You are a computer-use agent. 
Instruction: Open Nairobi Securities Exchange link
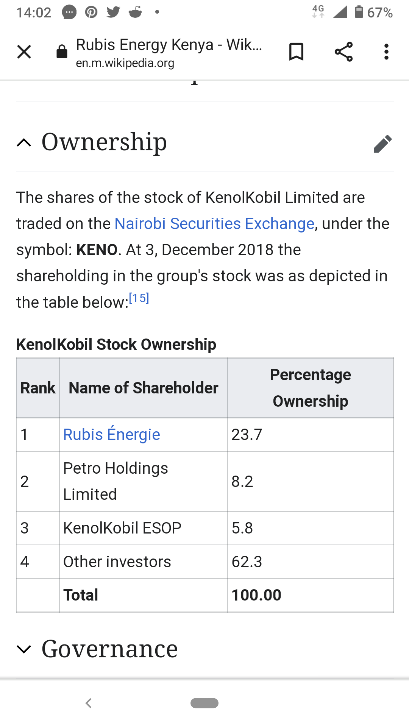214,224
